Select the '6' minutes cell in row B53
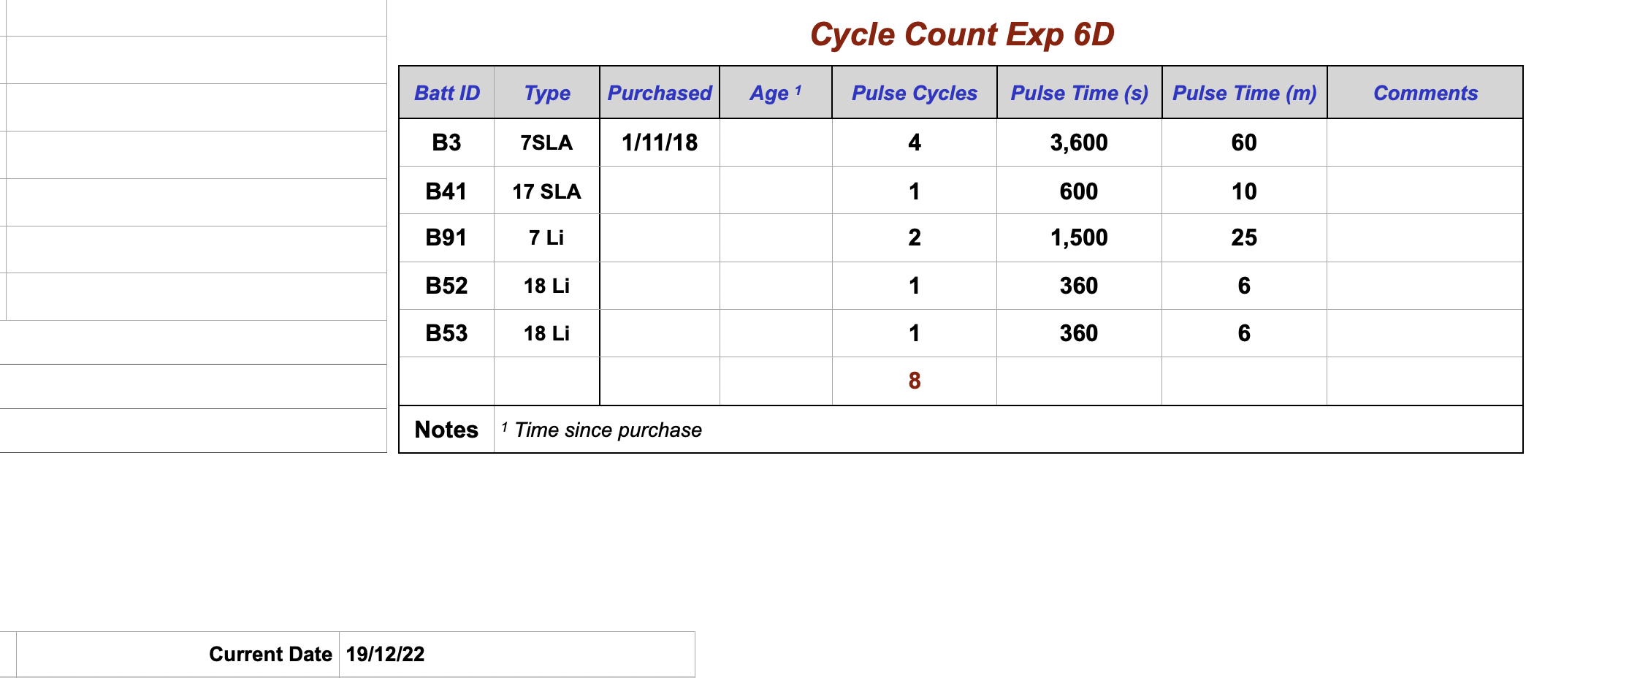The width and height of the screenshot is (1629, 678). pos(1245,333)
